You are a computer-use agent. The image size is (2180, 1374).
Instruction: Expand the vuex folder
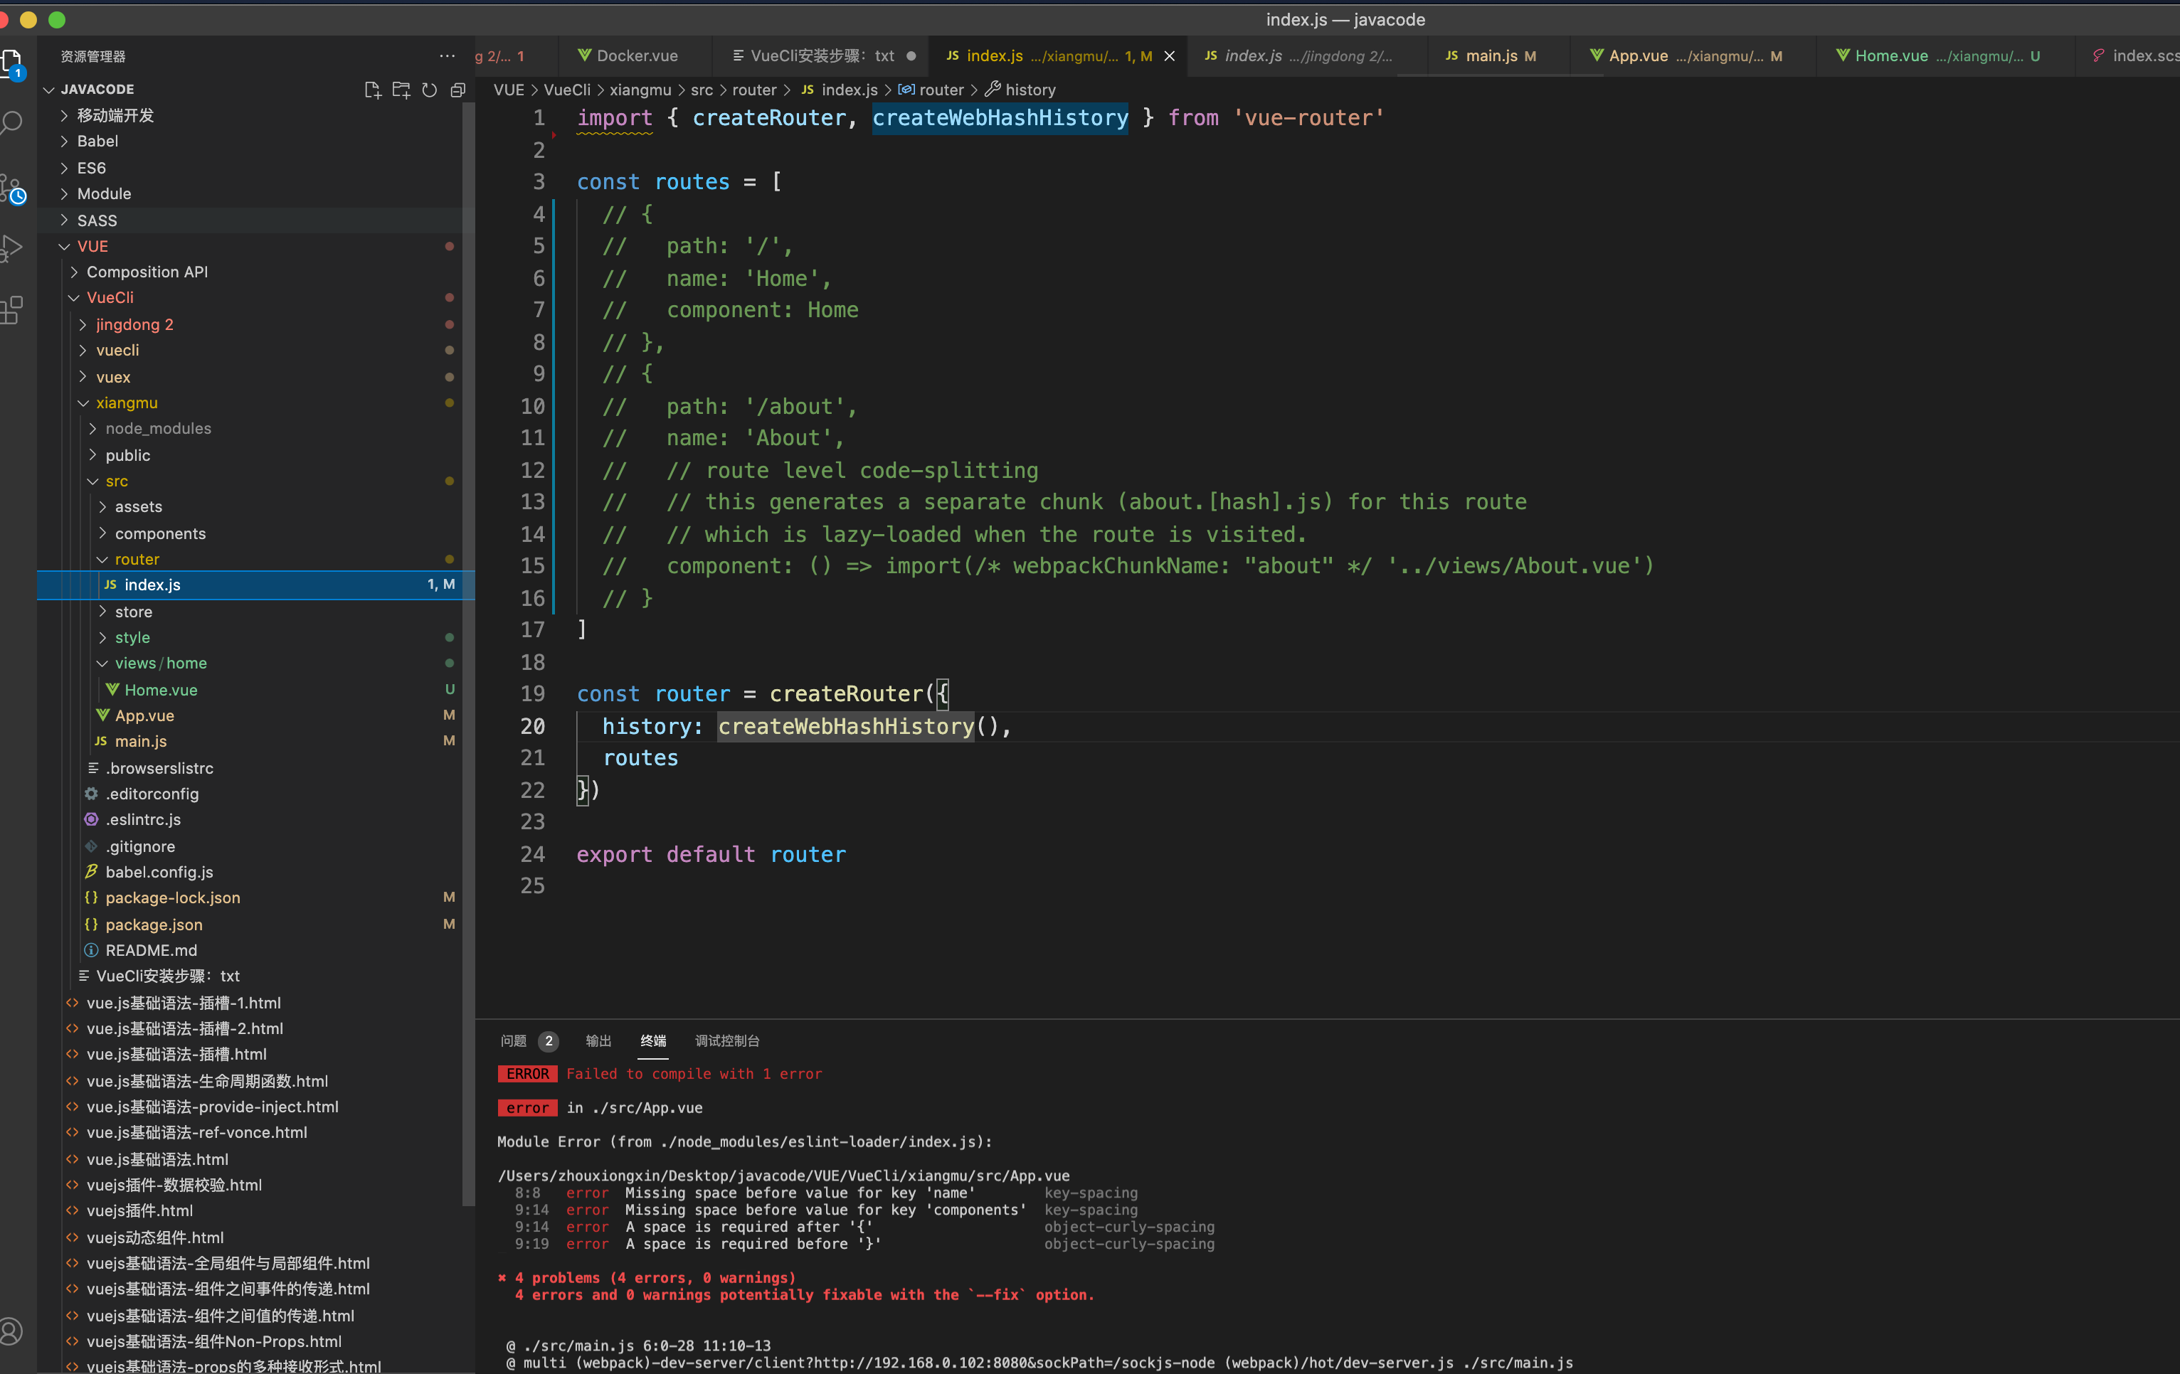coord(83,376)
